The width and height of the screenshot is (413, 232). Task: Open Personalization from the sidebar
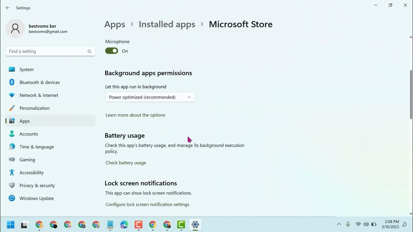pos(50,108)
